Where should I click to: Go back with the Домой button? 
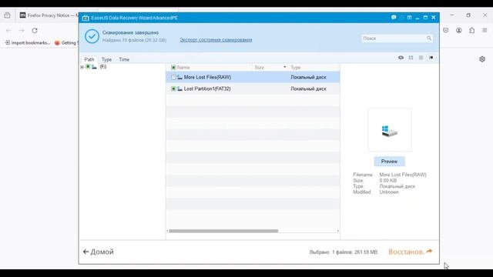pos(99,252)
